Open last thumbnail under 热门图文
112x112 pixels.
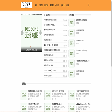(72, 74)
